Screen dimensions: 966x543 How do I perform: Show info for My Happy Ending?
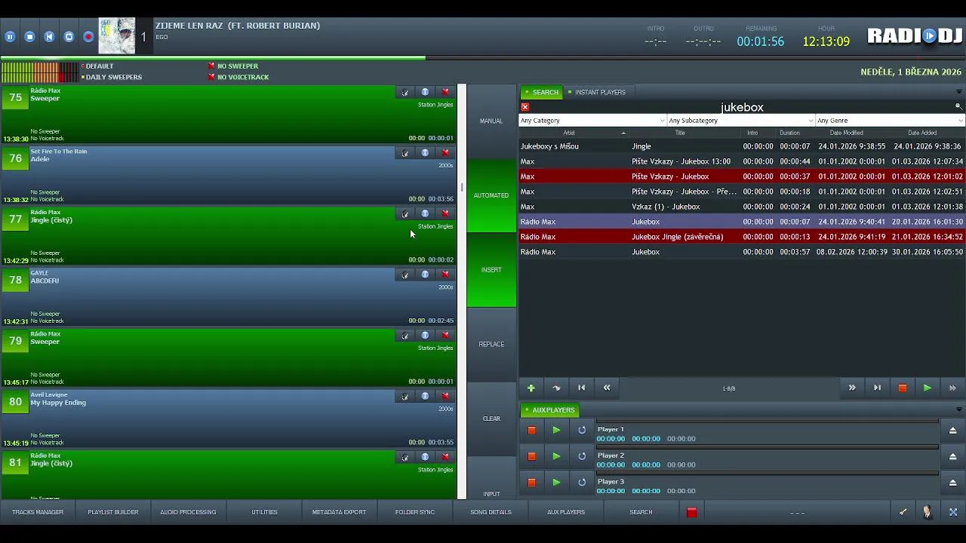425,396
